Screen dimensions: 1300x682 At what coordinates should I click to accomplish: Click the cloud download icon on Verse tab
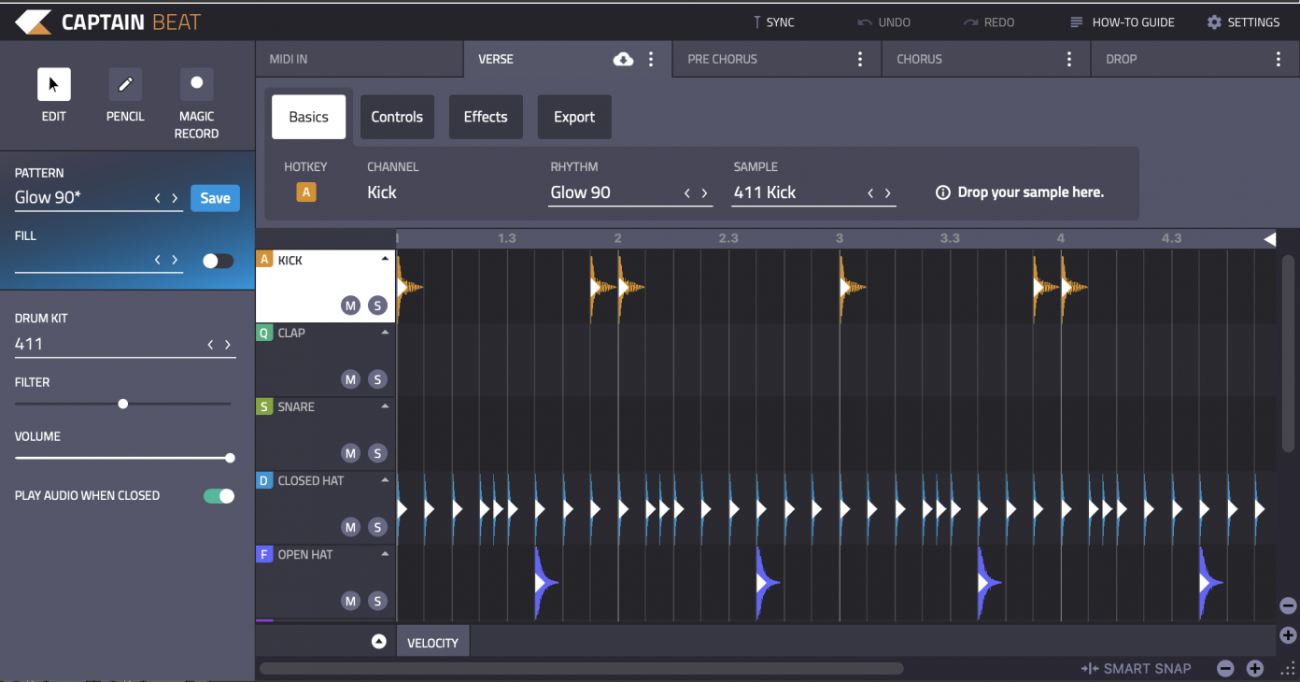tap(623, 59)
